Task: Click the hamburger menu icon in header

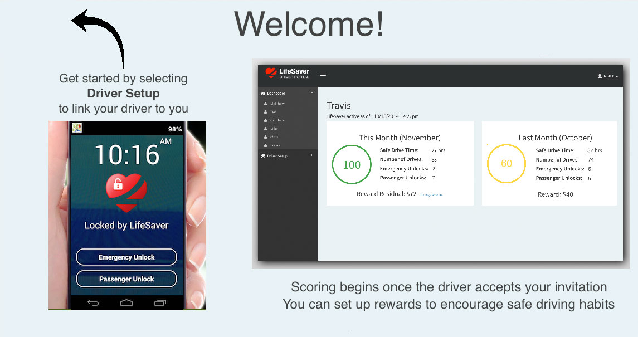Action: [x=323, y=74]
